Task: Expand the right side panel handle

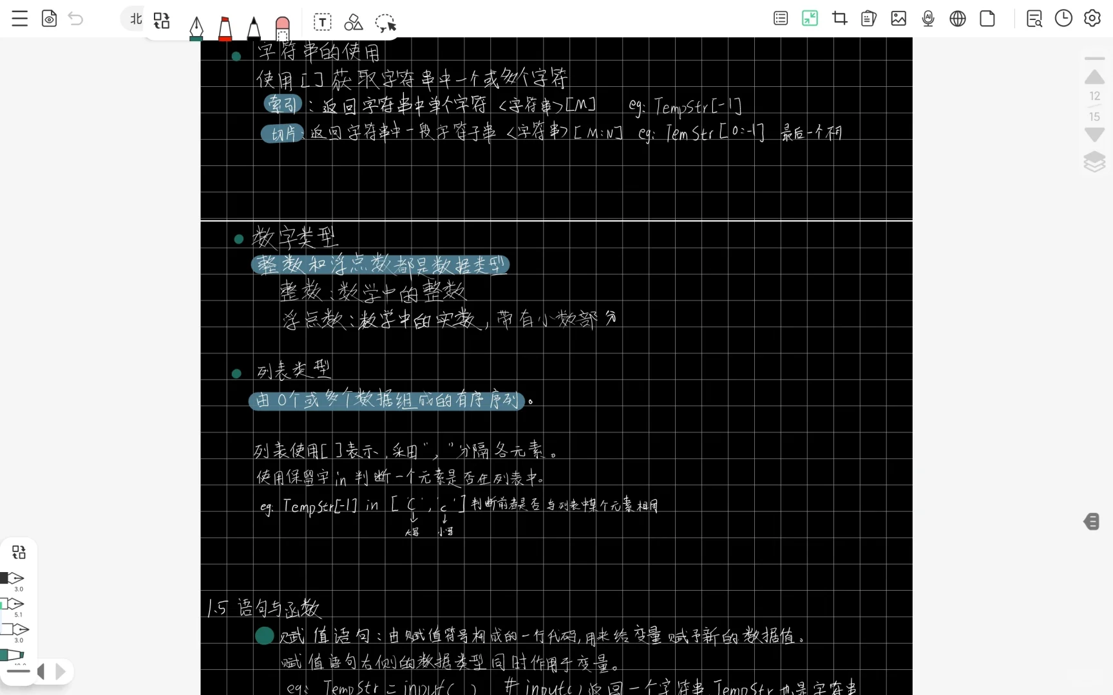Action: pos(1090,521)
